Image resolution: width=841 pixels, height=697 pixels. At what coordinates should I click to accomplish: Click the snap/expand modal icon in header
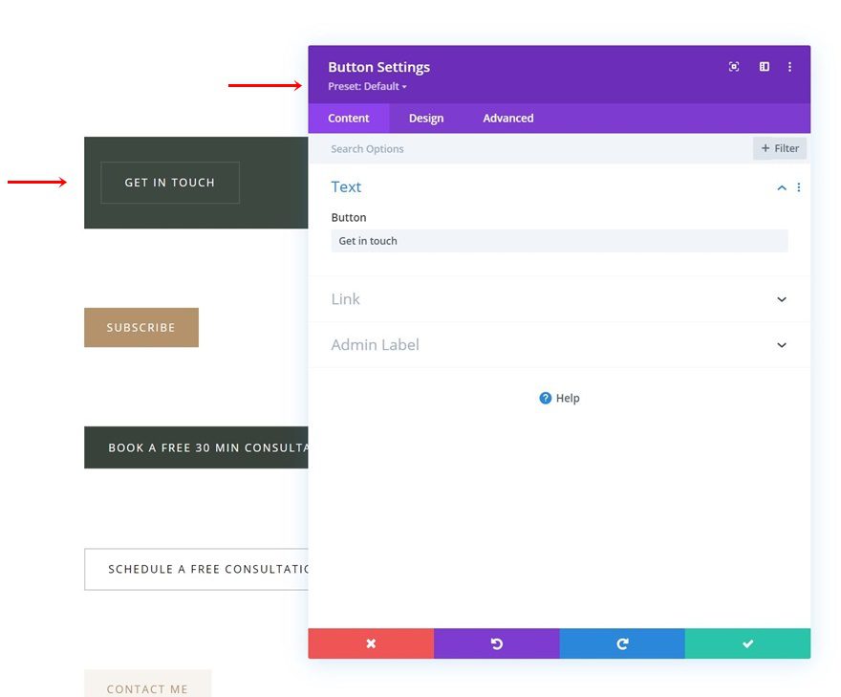[x=733, y=66]
